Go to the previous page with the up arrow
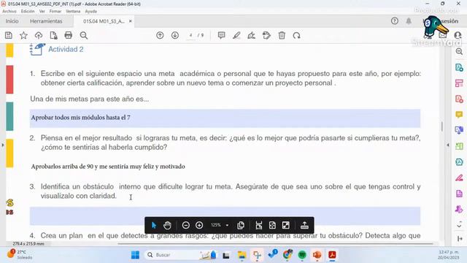The height and width of the screenshot is (263, 467). click(160, 36)
